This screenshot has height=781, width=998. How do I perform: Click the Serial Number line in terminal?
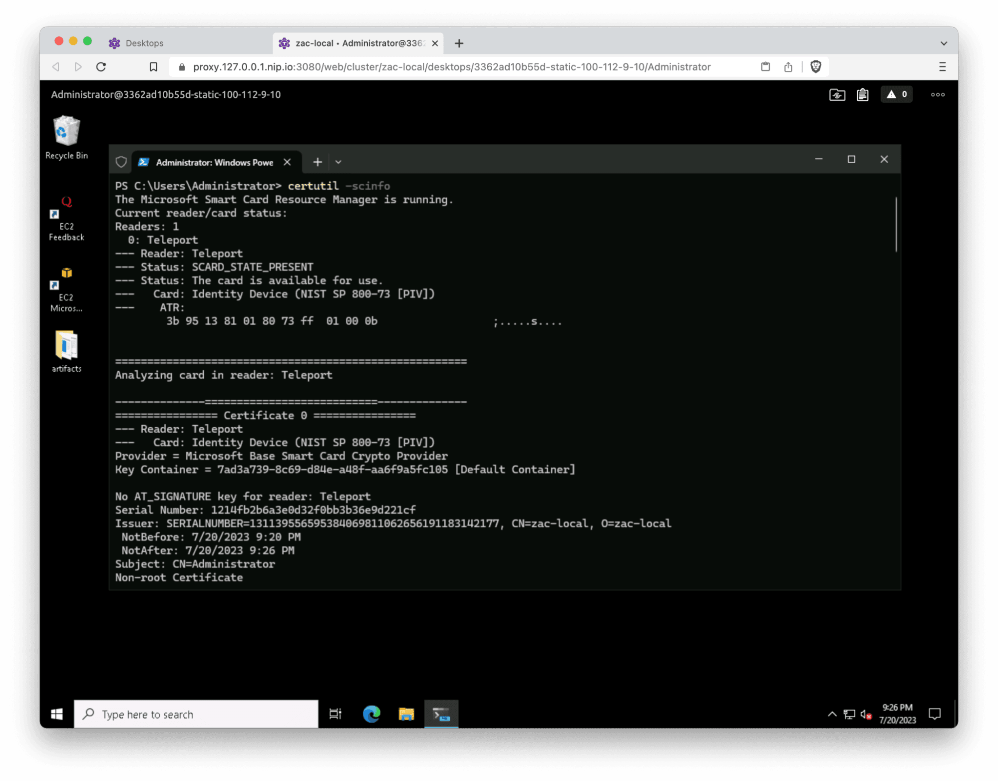tap(265, 510)
